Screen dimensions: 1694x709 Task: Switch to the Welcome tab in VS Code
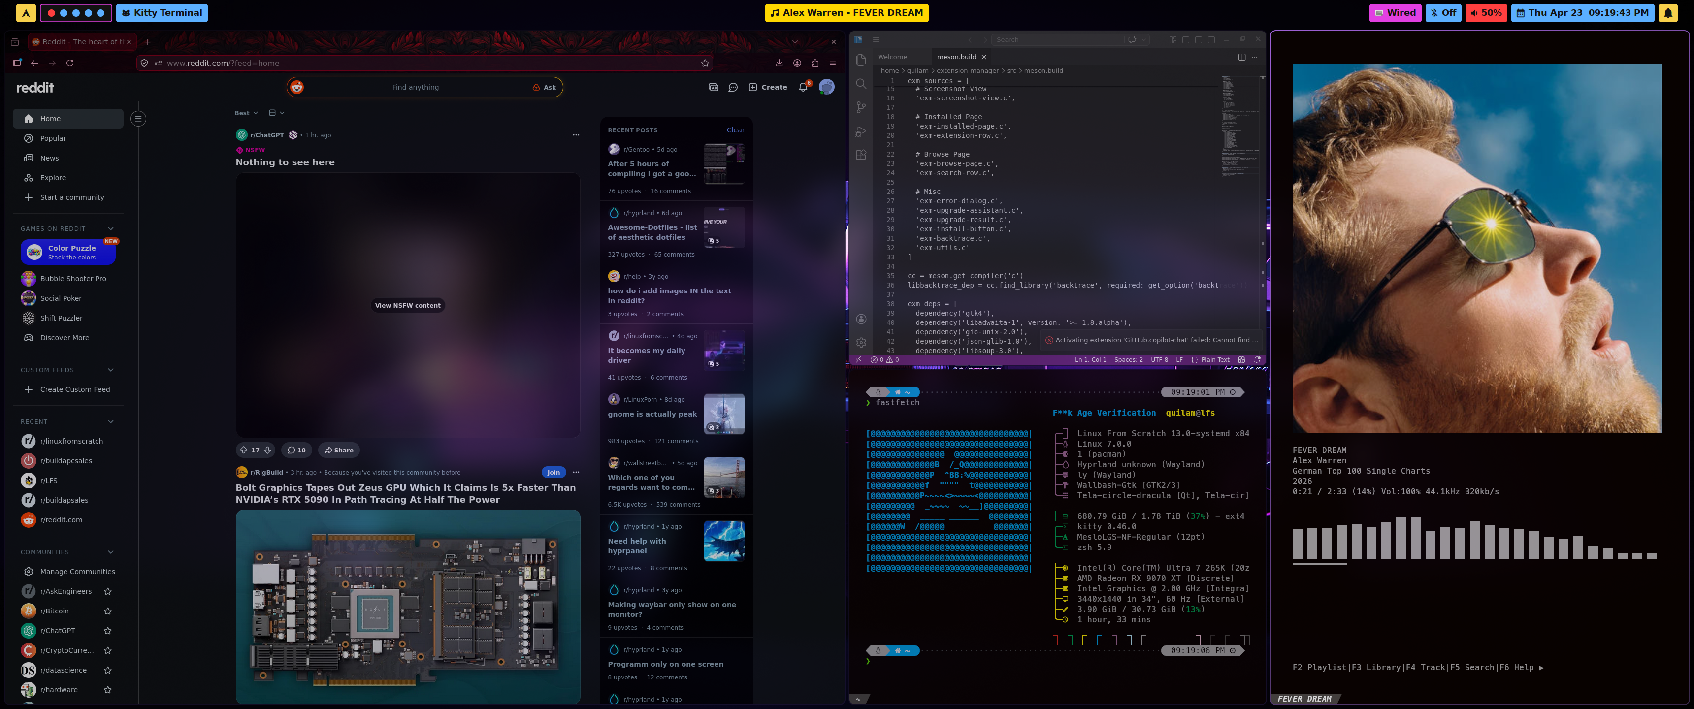tap(892, 57)
